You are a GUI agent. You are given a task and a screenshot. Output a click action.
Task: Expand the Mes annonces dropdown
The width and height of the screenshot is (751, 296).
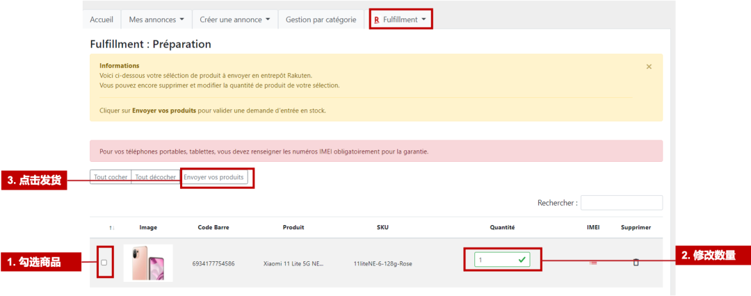pyautogui.click(x=156, y=19)
